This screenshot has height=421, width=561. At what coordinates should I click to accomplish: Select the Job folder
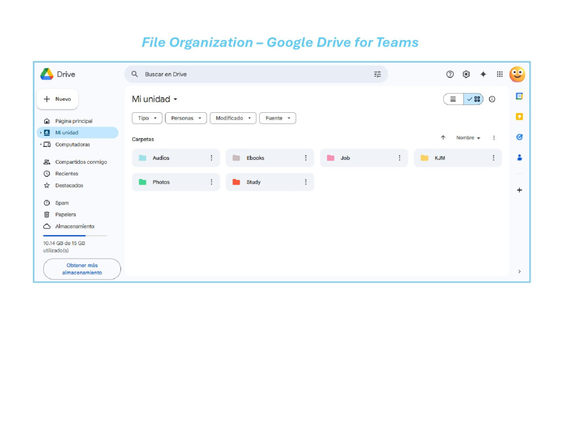point(364,158)
